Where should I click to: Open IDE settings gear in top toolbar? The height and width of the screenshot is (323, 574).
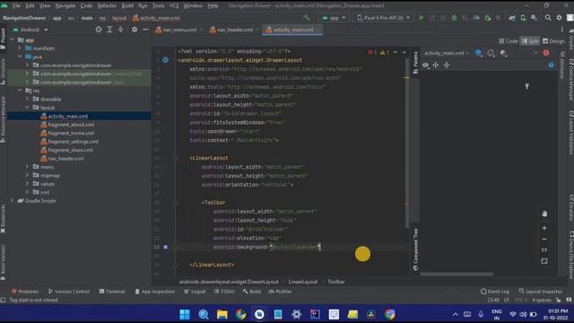559,18
